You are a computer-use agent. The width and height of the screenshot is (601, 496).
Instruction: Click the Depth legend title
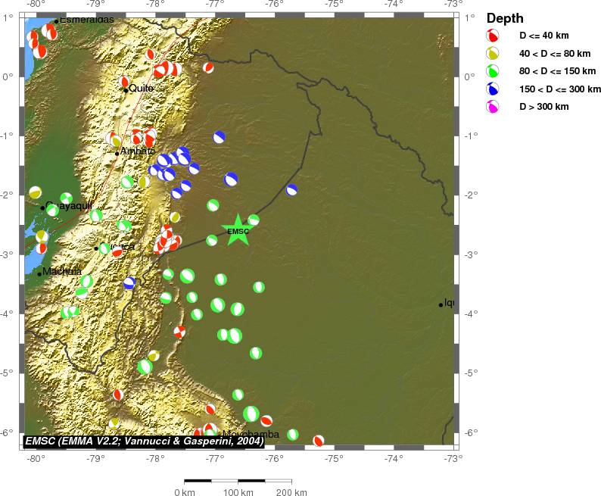506,18
